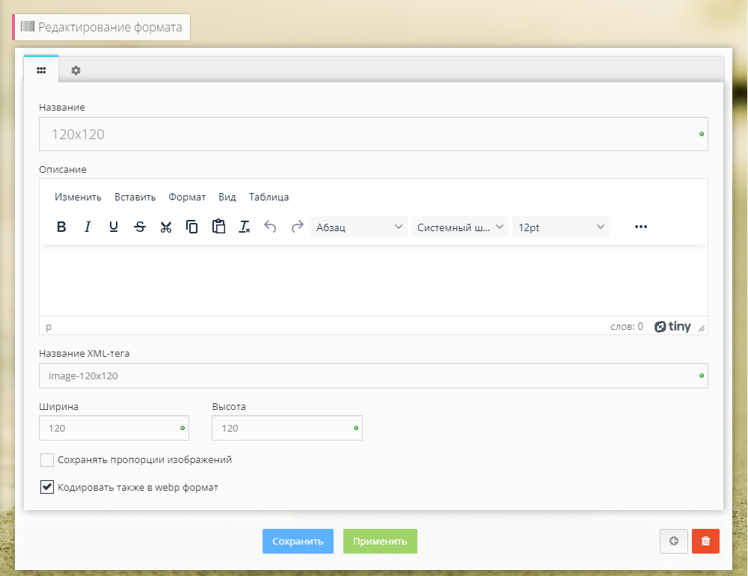Click the underline icon in the toolbar
748x576 pixels.
(114, 227)
